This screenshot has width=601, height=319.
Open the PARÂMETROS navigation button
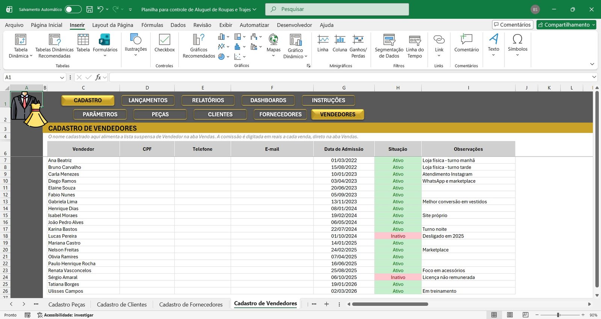point(100,114)
